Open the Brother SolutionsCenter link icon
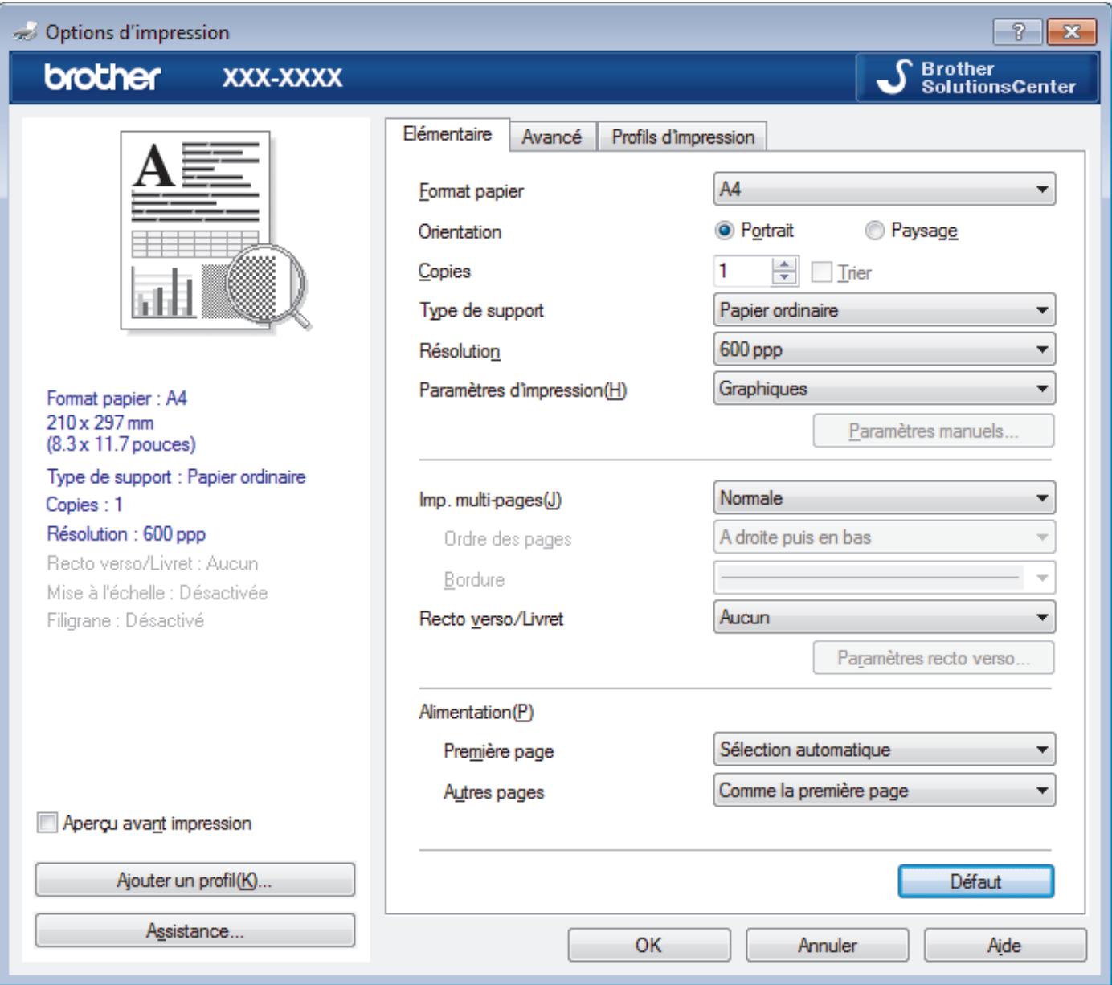1112x985 pixels. [x=978, y=78]
